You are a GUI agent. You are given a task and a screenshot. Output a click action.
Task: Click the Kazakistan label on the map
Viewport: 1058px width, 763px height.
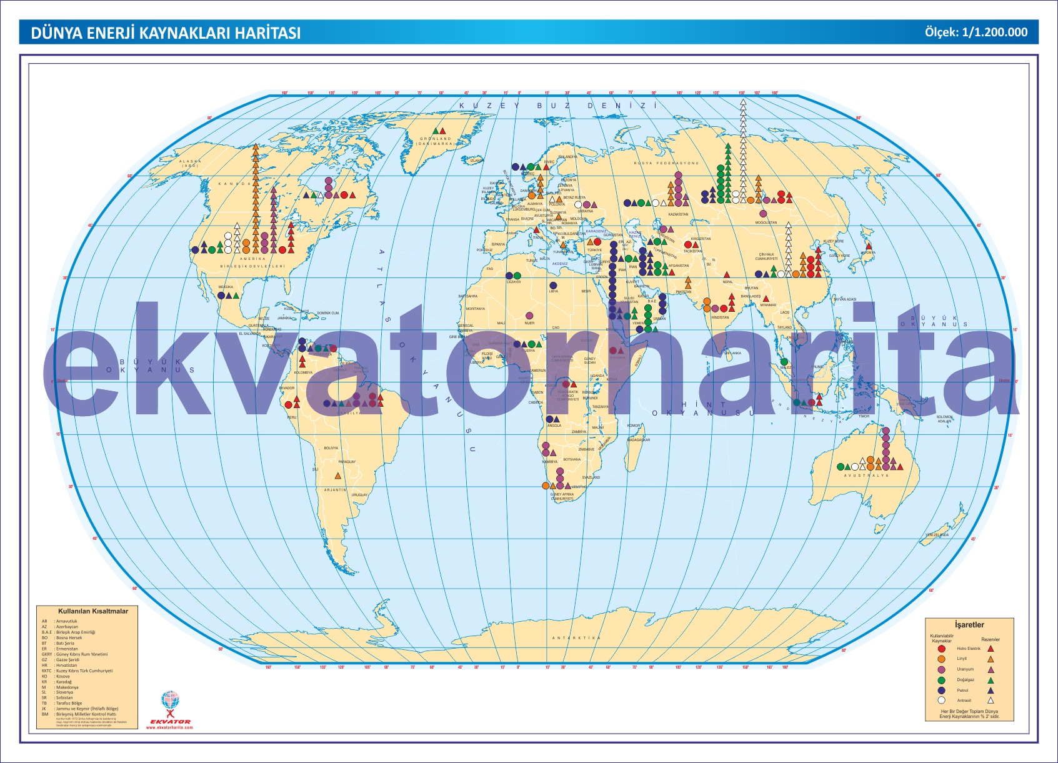pos(678,214)
